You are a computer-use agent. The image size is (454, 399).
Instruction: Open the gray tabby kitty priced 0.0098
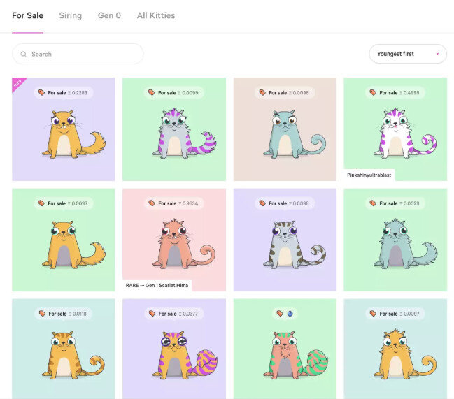(x=285, y=240)
